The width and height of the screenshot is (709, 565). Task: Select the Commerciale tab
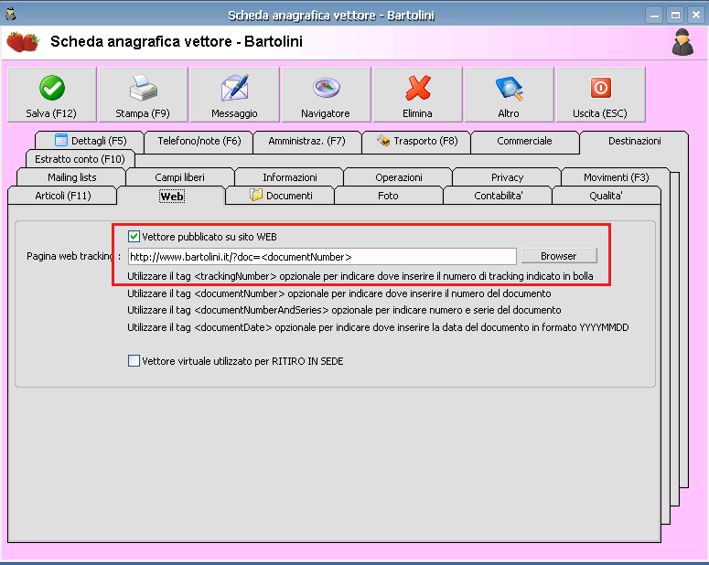(524, 141)
